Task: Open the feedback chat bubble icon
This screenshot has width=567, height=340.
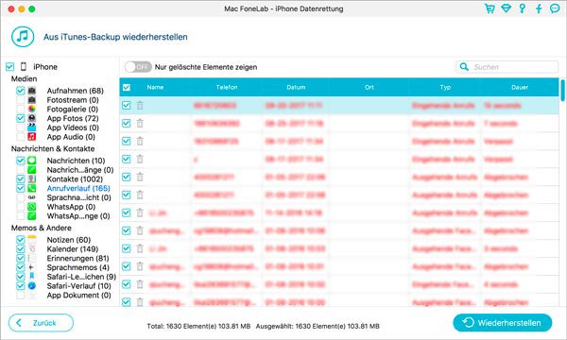Action: pos(555,8)
